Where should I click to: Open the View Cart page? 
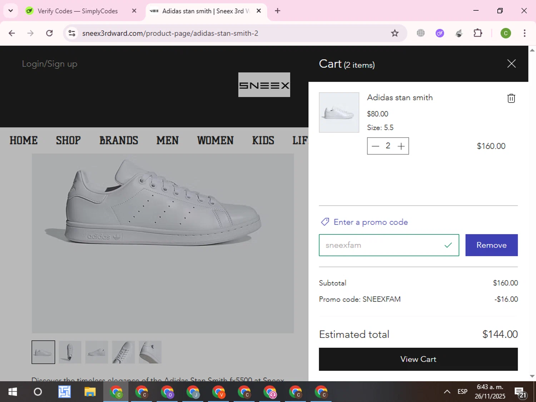pyautogui.click(x=418, y=359)
